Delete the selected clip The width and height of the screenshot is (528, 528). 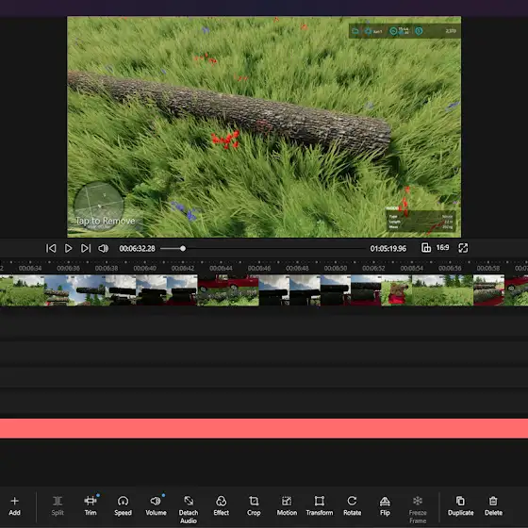[x=493, y=505]
